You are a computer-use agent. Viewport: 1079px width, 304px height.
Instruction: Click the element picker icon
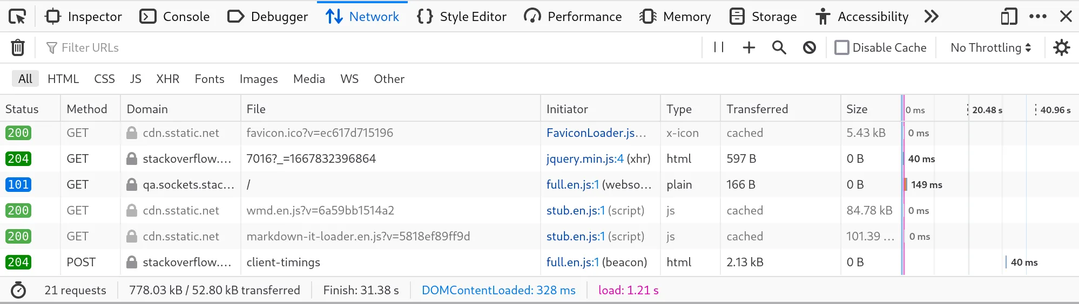(17, 17)
